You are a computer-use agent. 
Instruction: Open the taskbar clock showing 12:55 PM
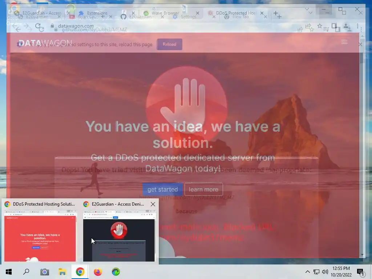[341, 272]
